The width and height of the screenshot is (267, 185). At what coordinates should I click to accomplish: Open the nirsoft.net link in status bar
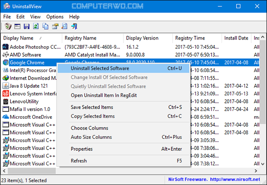tap(235, 180)
